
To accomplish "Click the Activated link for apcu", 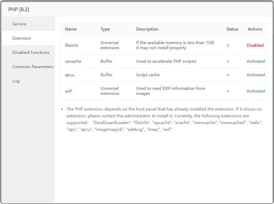I will [256, 75].
